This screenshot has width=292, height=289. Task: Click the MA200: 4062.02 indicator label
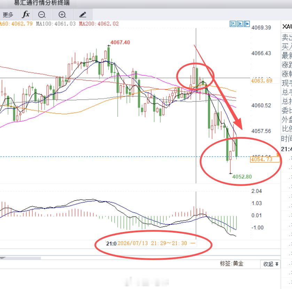99,24
